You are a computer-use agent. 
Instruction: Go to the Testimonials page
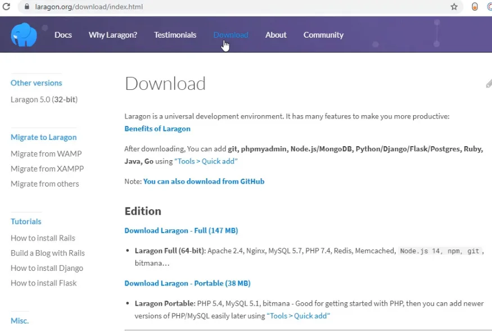pyautogui.click(x=175, y=35)
